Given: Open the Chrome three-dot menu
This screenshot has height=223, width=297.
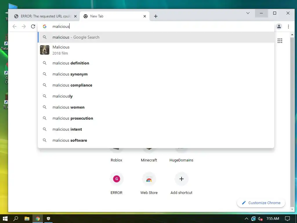Looking at the screenshot, I should click(288, 26).
